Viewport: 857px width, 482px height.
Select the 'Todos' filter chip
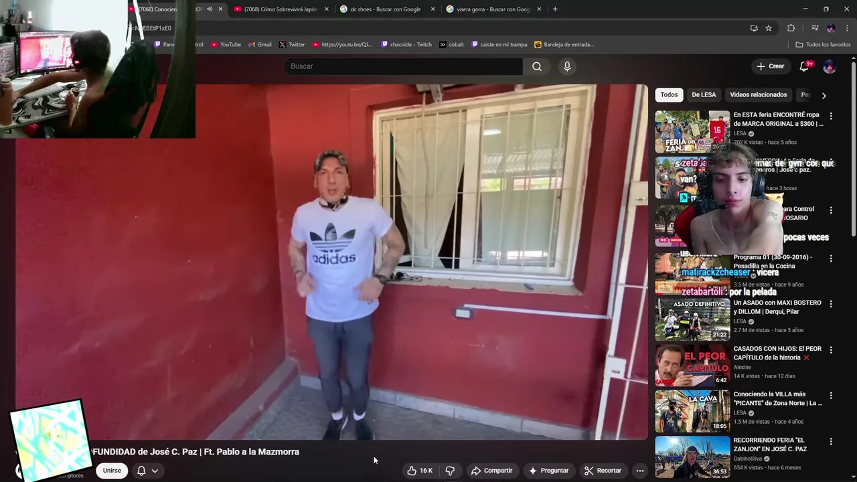669,94
